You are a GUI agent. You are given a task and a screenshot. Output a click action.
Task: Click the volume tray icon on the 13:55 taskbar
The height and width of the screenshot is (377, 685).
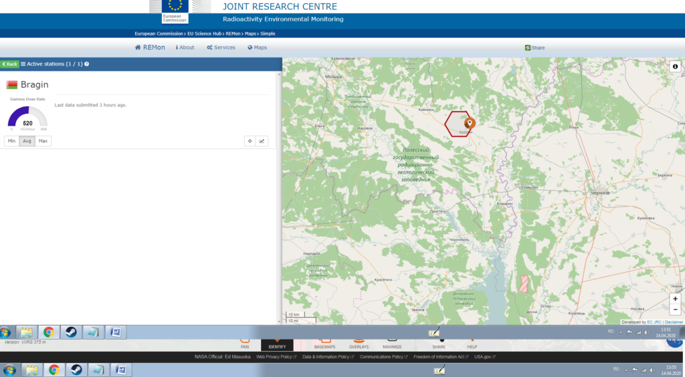coord(652,370)
